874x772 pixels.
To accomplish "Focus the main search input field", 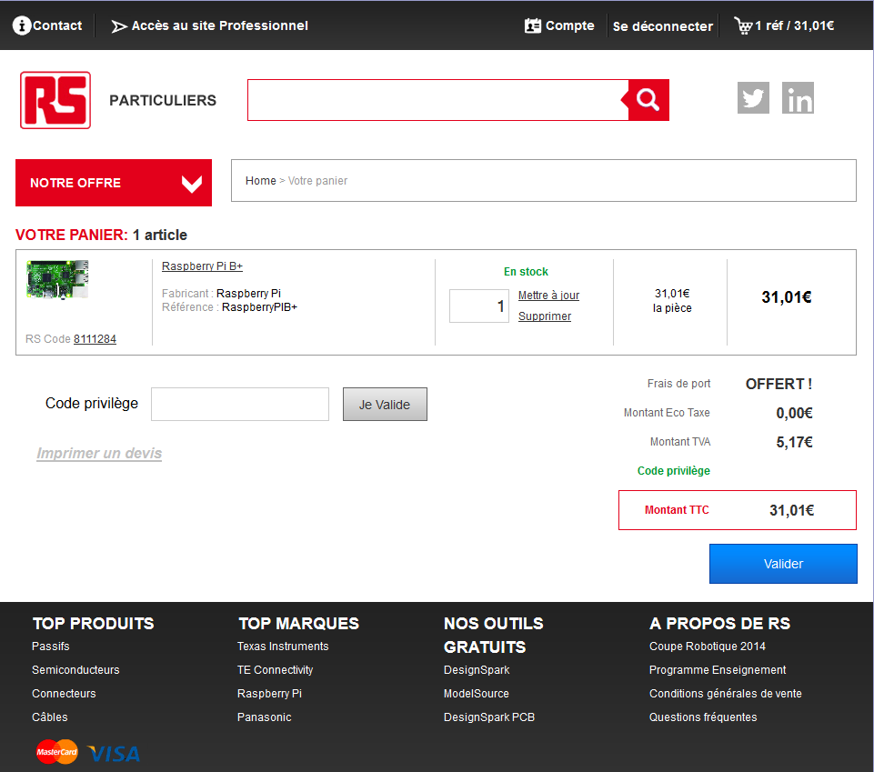I will 438,100.
